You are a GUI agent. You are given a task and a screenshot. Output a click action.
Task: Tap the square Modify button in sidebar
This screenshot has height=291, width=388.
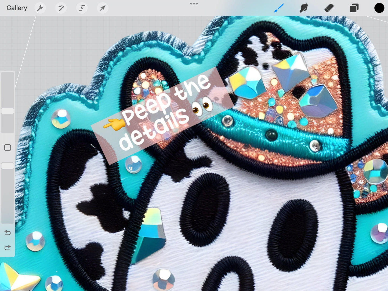click(8, 148)
